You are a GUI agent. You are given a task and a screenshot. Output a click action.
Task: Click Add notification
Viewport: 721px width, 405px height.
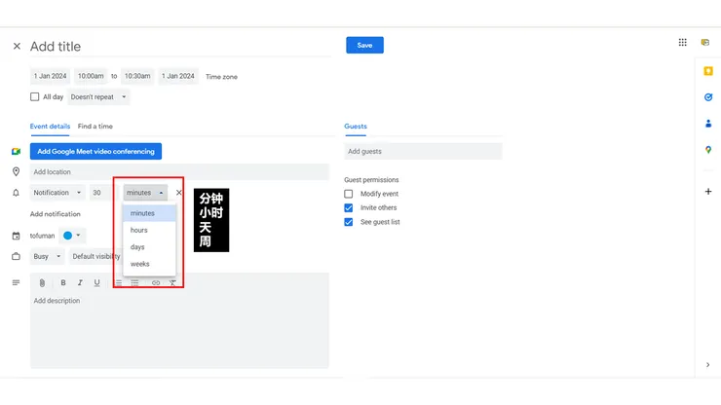56,214
